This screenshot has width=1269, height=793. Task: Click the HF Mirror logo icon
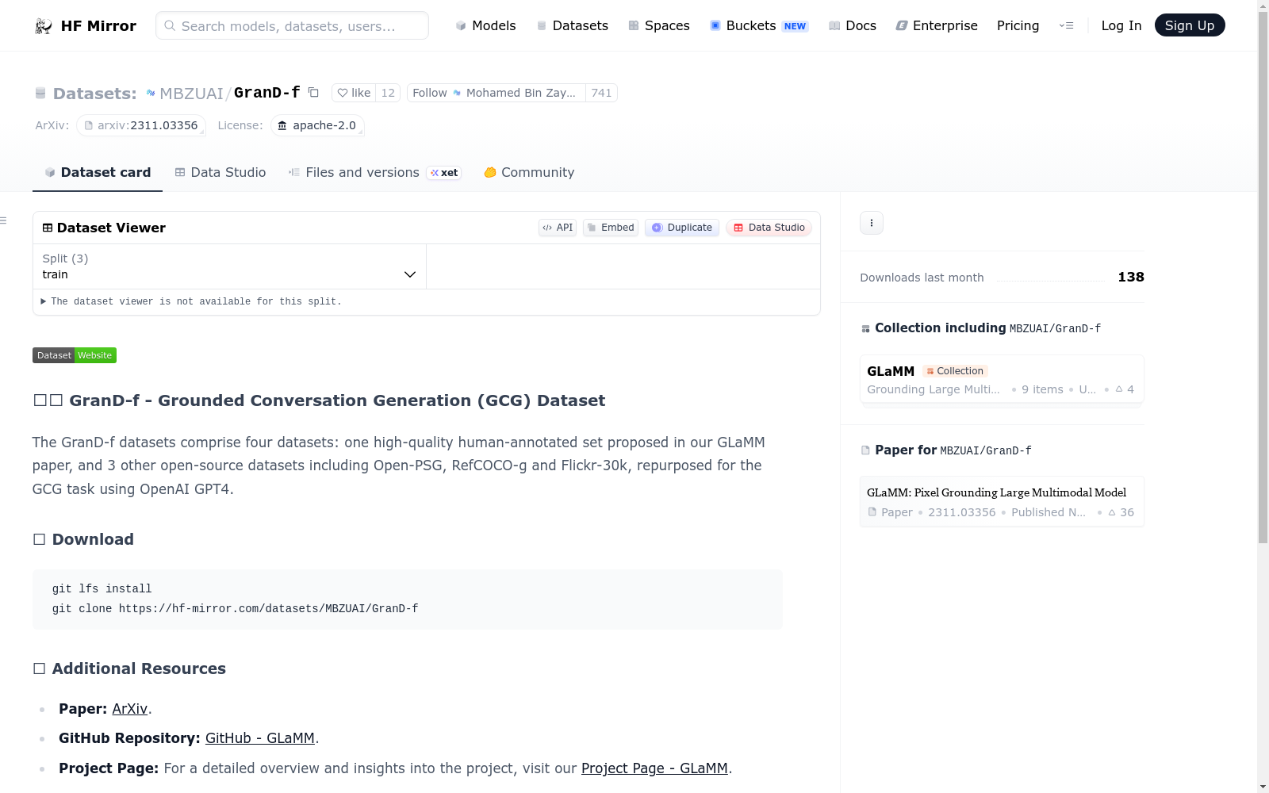click(44, 26)
